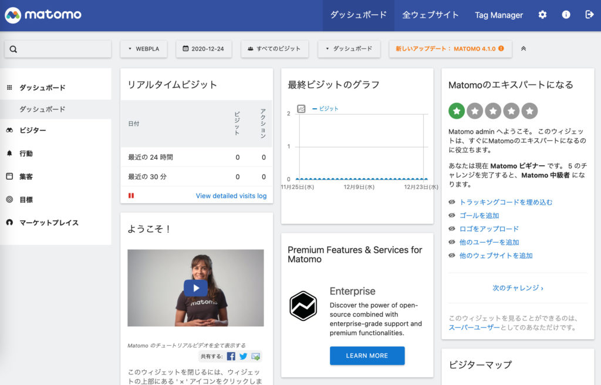Click in the search input field
601x385 pixels.
pos(58,49)
